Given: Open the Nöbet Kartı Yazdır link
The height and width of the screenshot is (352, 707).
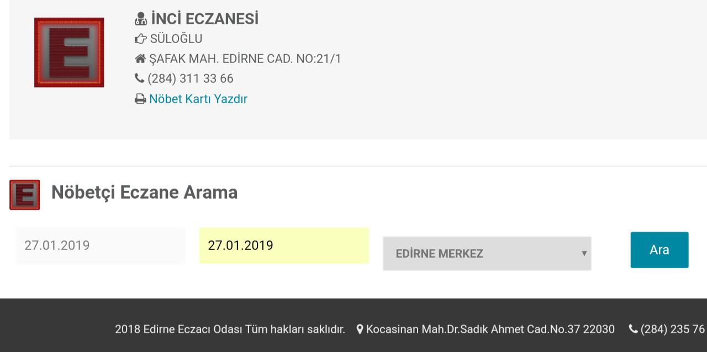Looking at the screenshot, I should click(198, 99).
